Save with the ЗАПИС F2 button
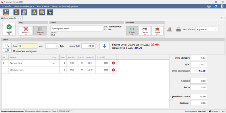Screen dimensions: 226x113 pyautogui.click(x=9, y=29)
